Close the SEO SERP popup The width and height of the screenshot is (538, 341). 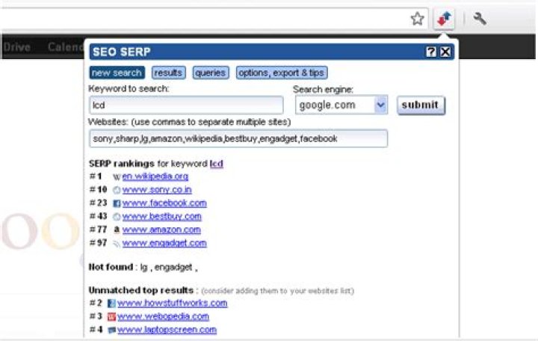click(x=445, y=52)
